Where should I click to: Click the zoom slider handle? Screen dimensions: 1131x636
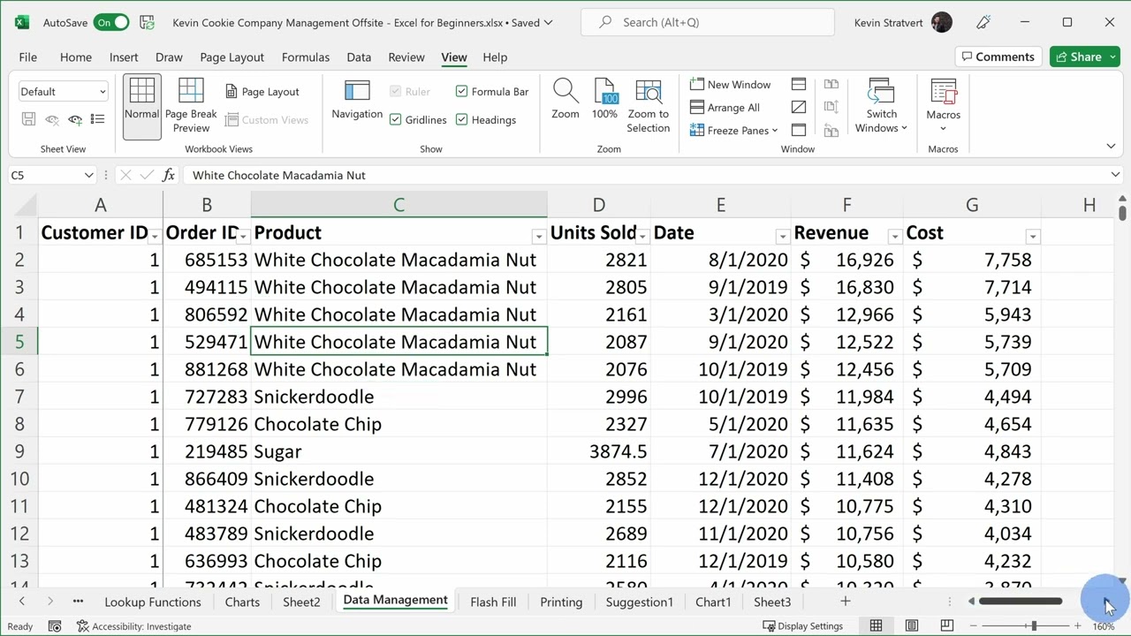[1033, 626]
